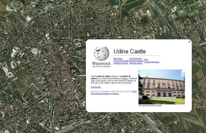
Task: Open the Community Portal link
Action: click(121, 61)
